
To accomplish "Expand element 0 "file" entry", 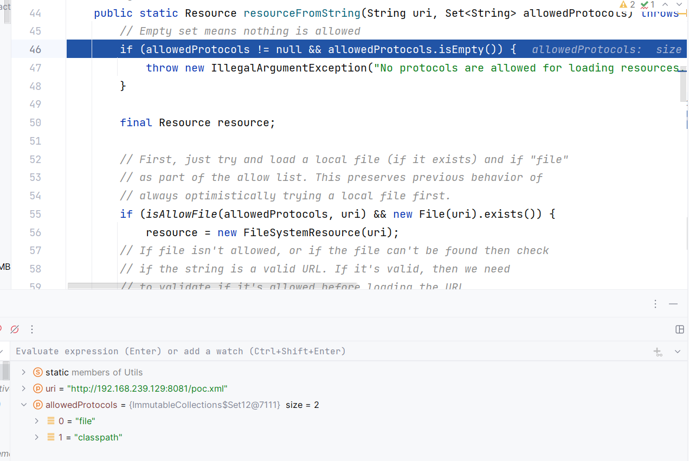I will coord(36,421).
